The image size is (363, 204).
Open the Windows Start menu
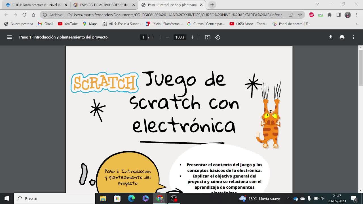pos(7,199)
